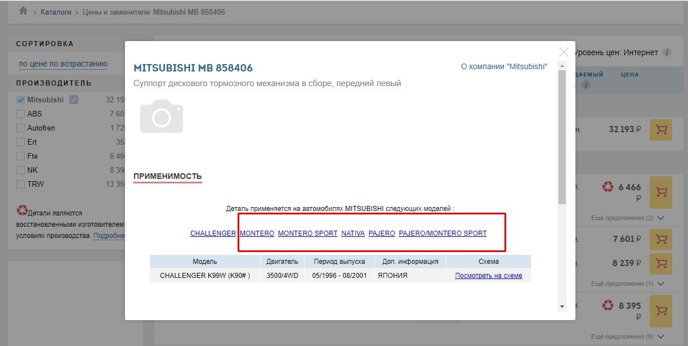Close the Mitsubishi MB 858406 popup
This screenshot has width=688, height=346.
click(x=564, y=52)
